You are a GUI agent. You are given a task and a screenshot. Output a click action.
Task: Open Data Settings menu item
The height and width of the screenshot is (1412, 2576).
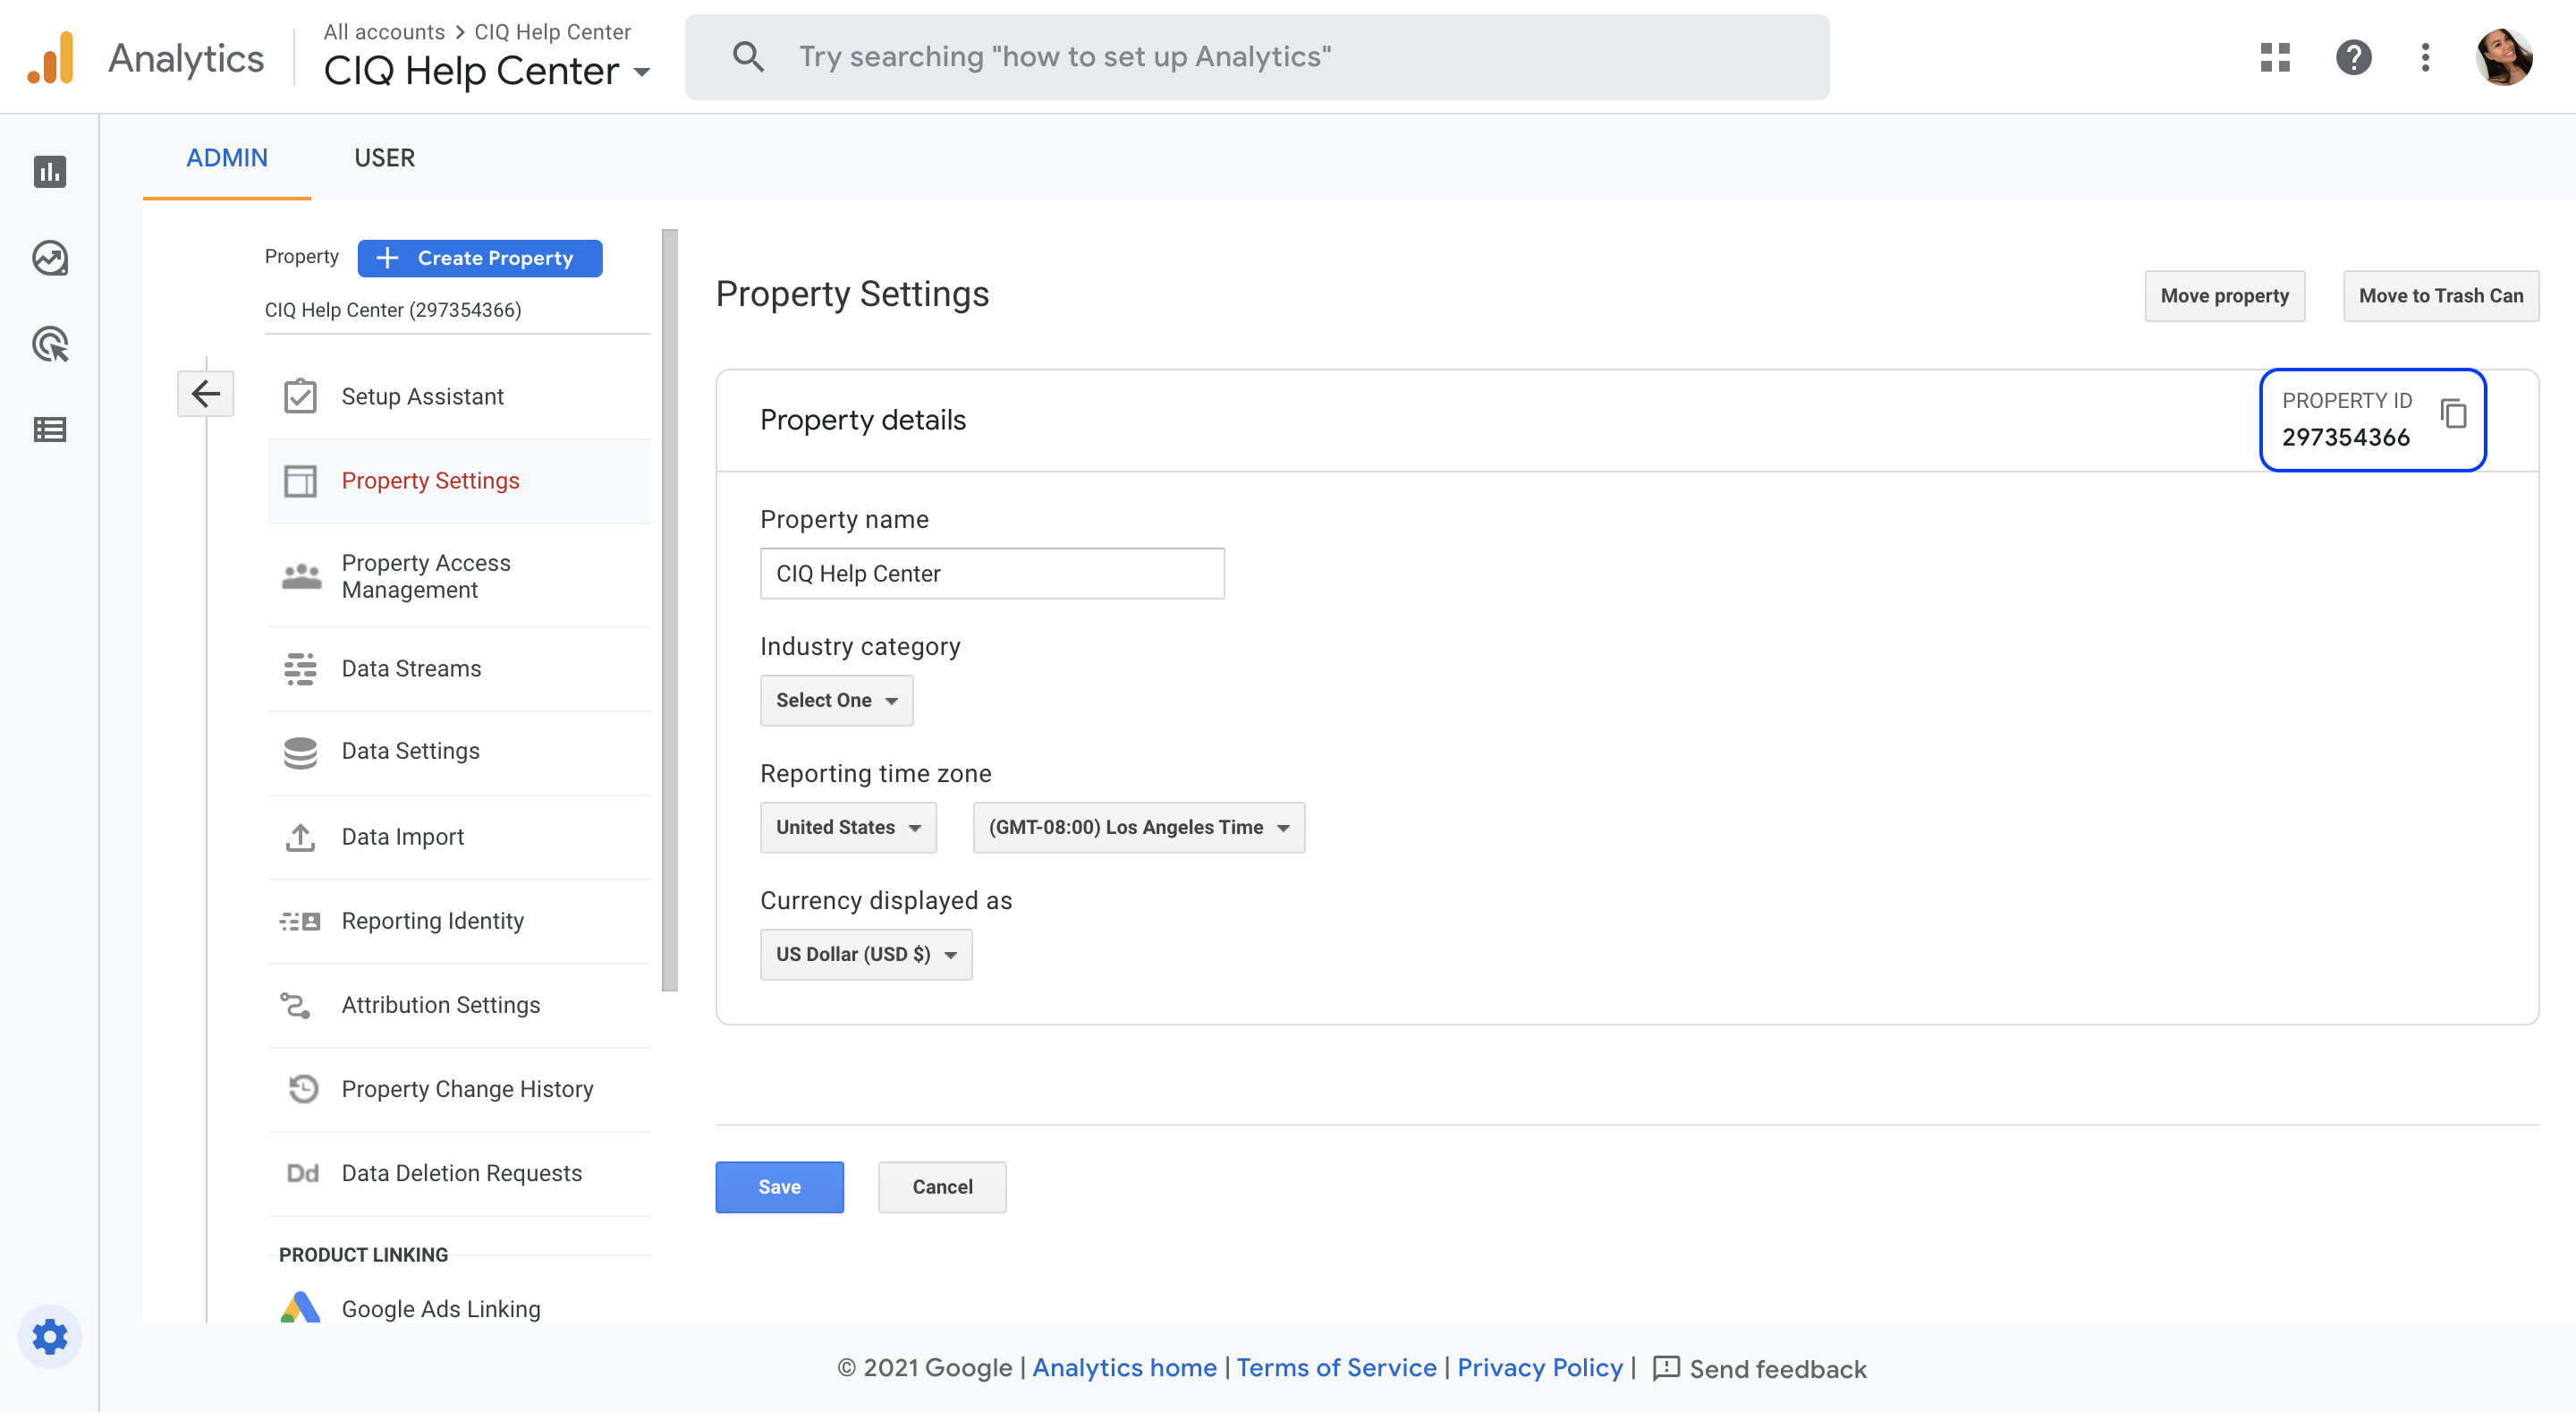point(459,752)
